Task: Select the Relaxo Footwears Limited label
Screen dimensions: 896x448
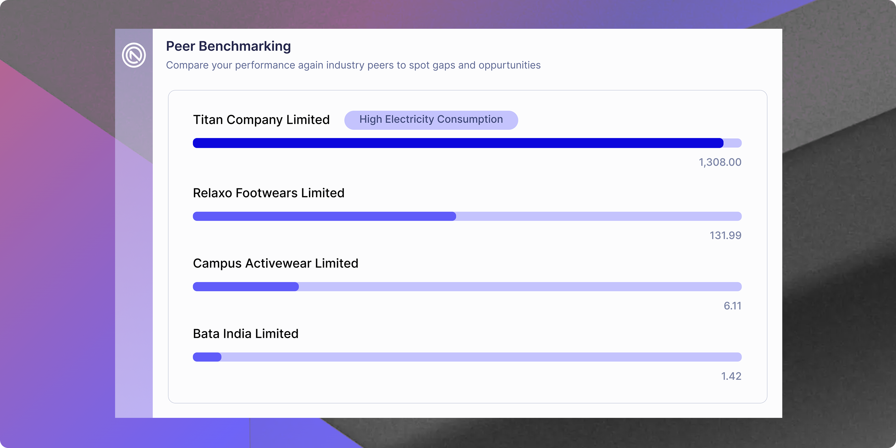Action: click(268, 193)
